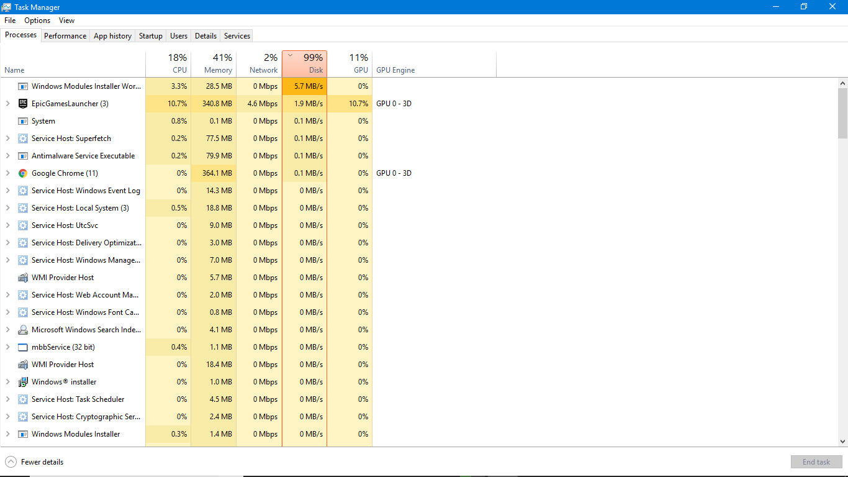This screenshot has width=848, height=477.
Task: Switch to the Users tab
Action: [179, 36]
